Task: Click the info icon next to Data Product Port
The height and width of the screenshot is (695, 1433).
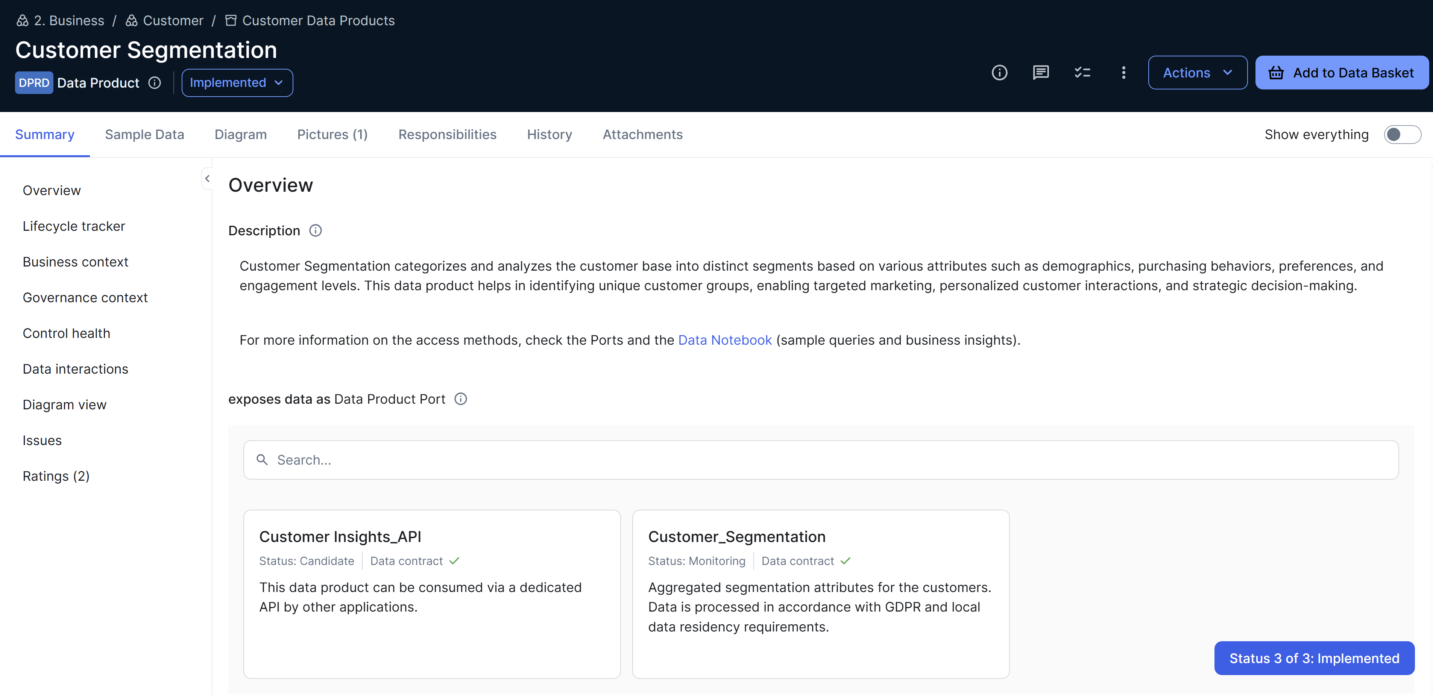Action: [461, 399]
